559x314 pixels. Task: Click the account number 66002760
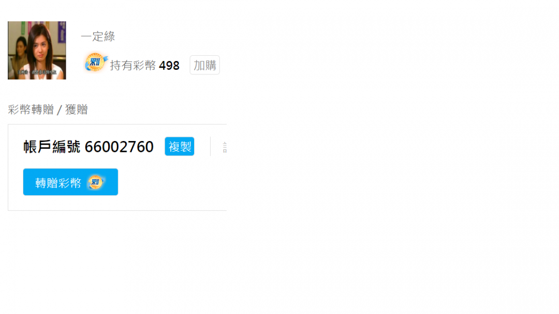(119, 147)
